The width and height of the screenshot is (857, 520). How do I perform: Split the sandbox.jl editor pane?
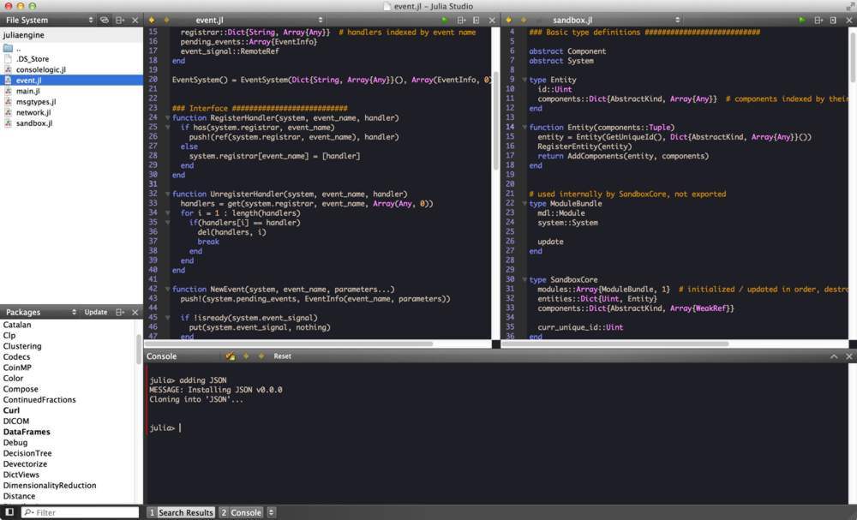(818, 21)
